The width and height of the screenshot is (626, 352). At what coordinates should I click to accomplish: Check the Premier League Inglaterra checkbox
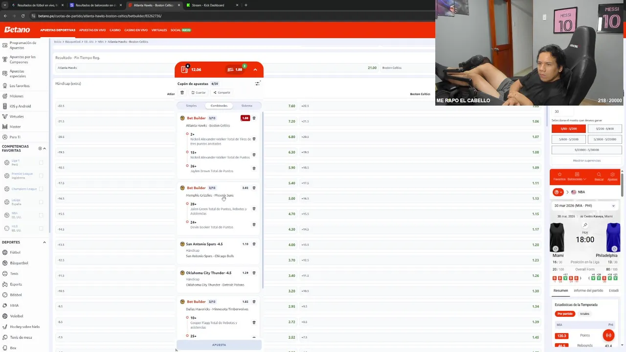[x=41, y=176]
